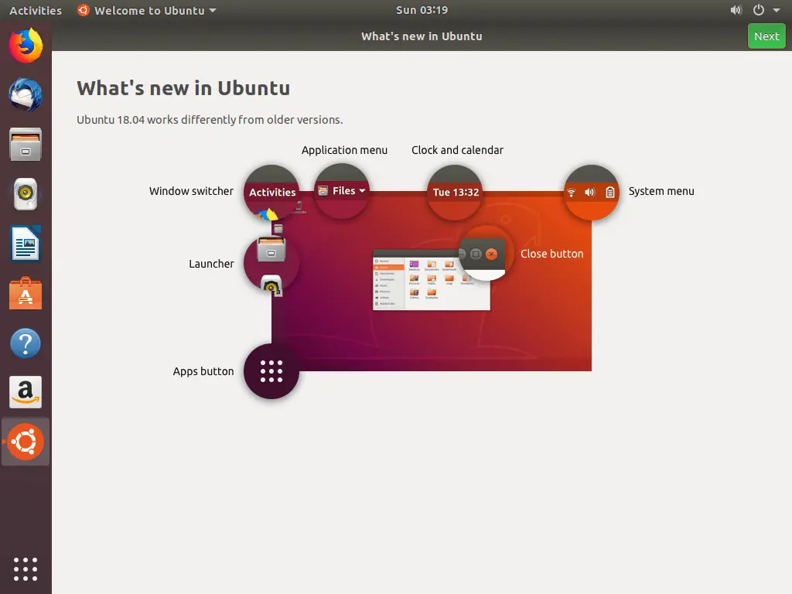The width and height of the screenshot is (792, 594).
Task: Mute sound via the speaker status icon
Action: coord(736,10)
